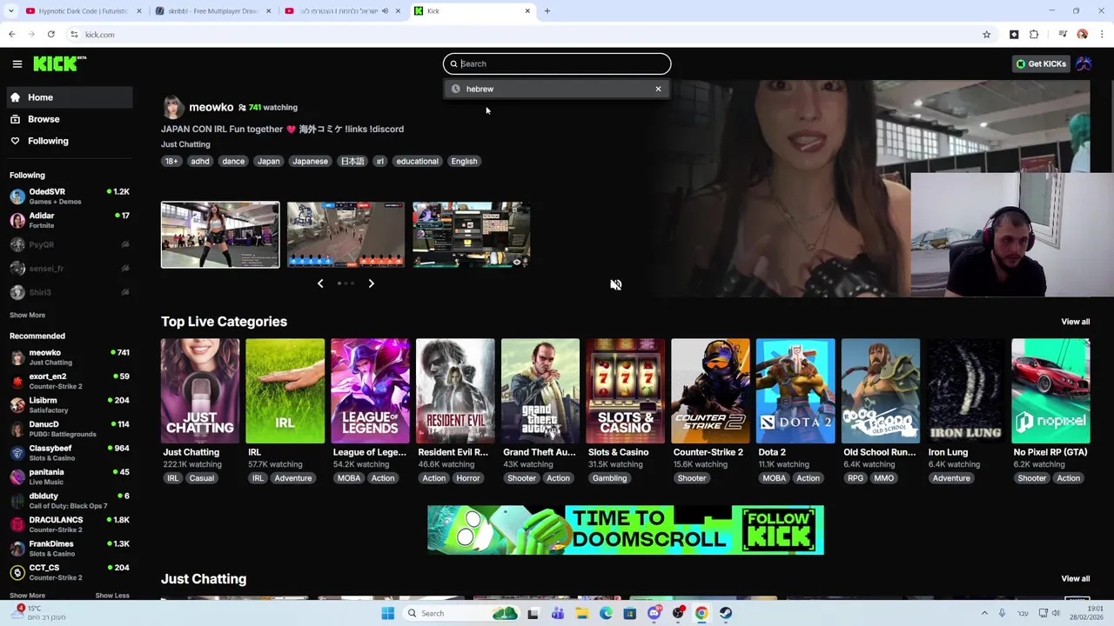Select the Japanese stream tag
This screenshot has height=626, width=1114.
click(x=310, y=161)
